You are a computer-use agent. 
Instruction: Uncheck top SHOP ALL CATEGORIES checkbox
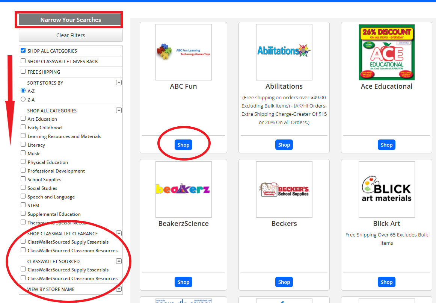point(23,50)
